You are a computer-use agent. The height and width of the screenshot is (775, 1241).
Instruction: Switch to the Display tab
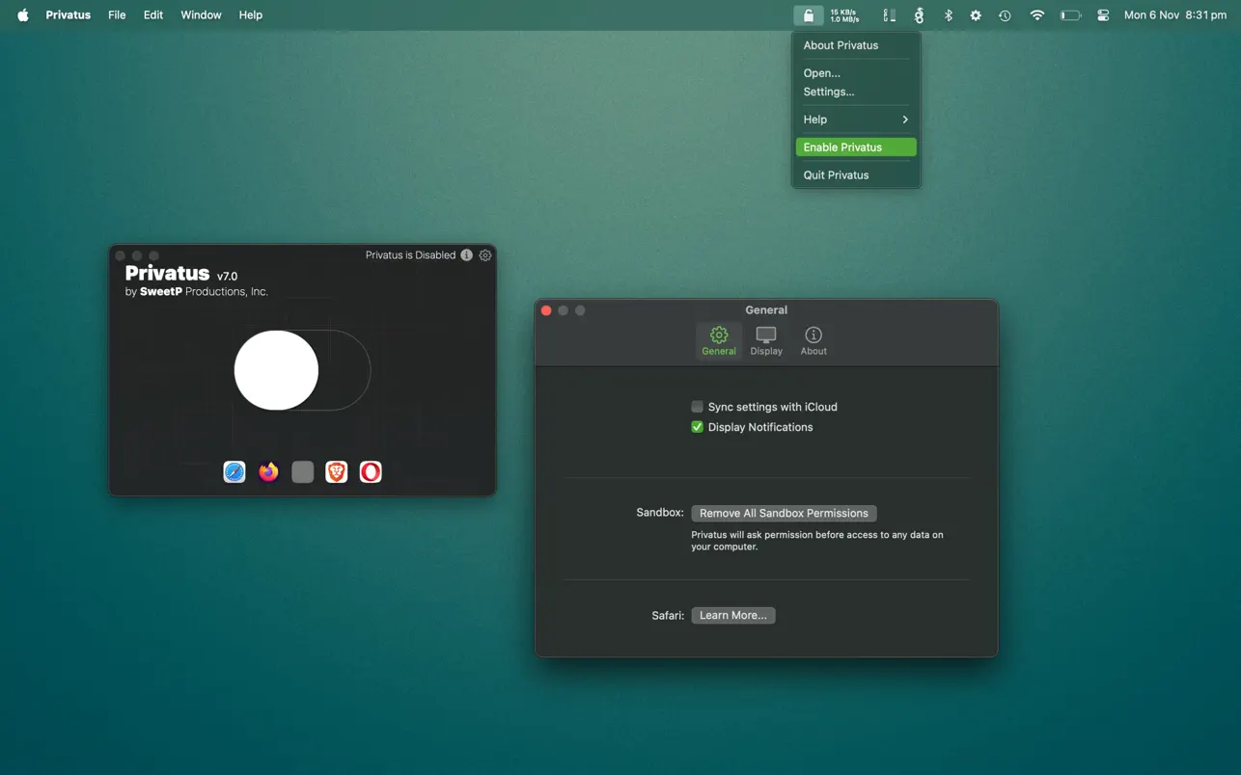click(766, 341)
